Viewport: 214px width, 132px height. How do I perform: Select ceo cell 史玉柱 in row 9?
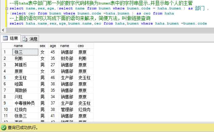point(85,103)
